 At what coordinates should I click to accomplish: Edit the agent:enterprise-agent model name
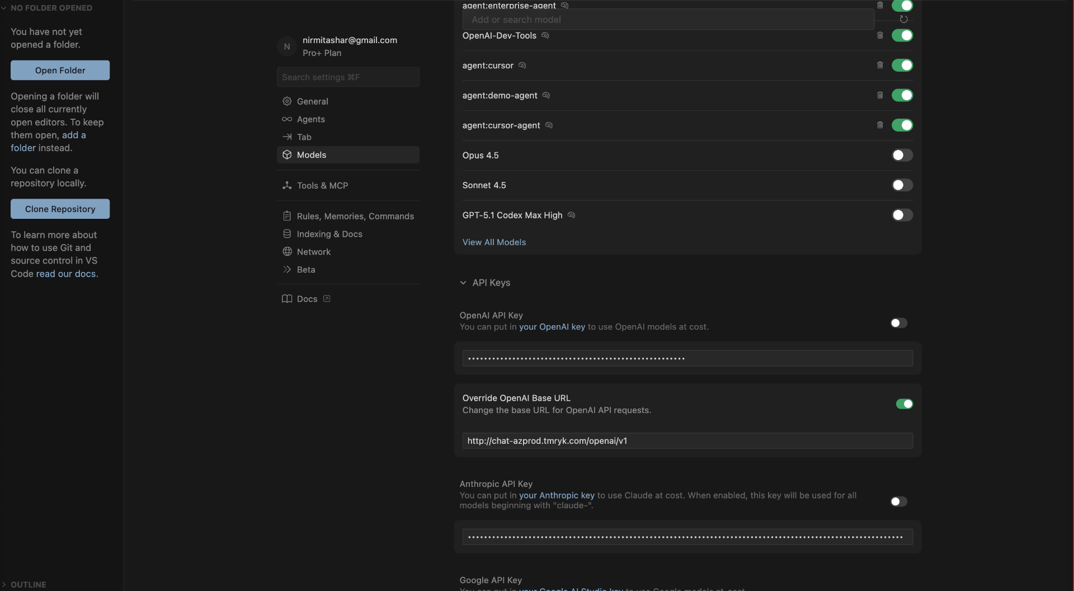565,6
